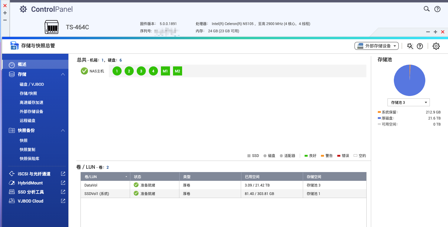The width and height of the screenshot is (448, 227).
Task: Open HybridMount link
Action: point(30,183)
